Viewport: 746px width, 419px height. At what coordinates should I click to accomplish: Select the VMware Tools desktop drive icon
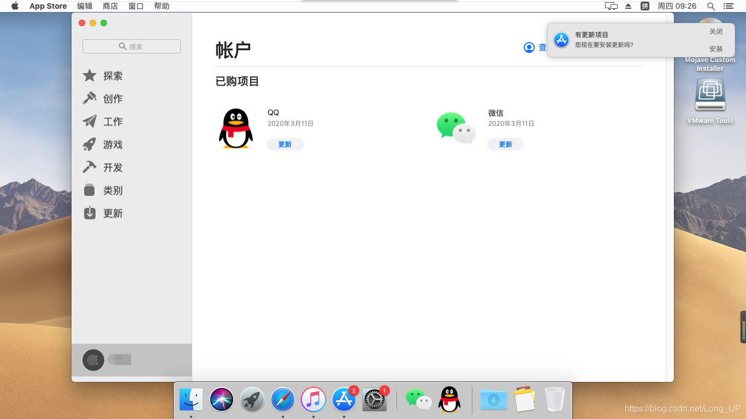[x=710, y=95]
